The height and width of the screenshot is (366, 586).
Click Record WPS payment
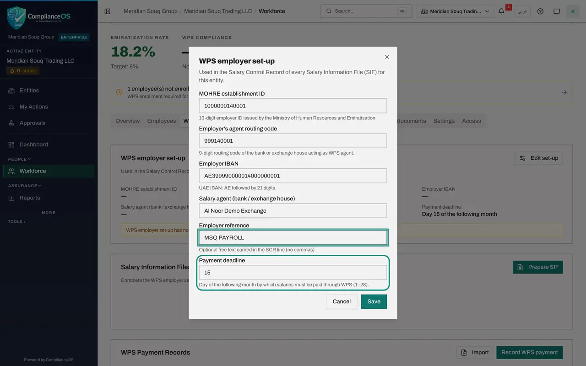[529, 352]
